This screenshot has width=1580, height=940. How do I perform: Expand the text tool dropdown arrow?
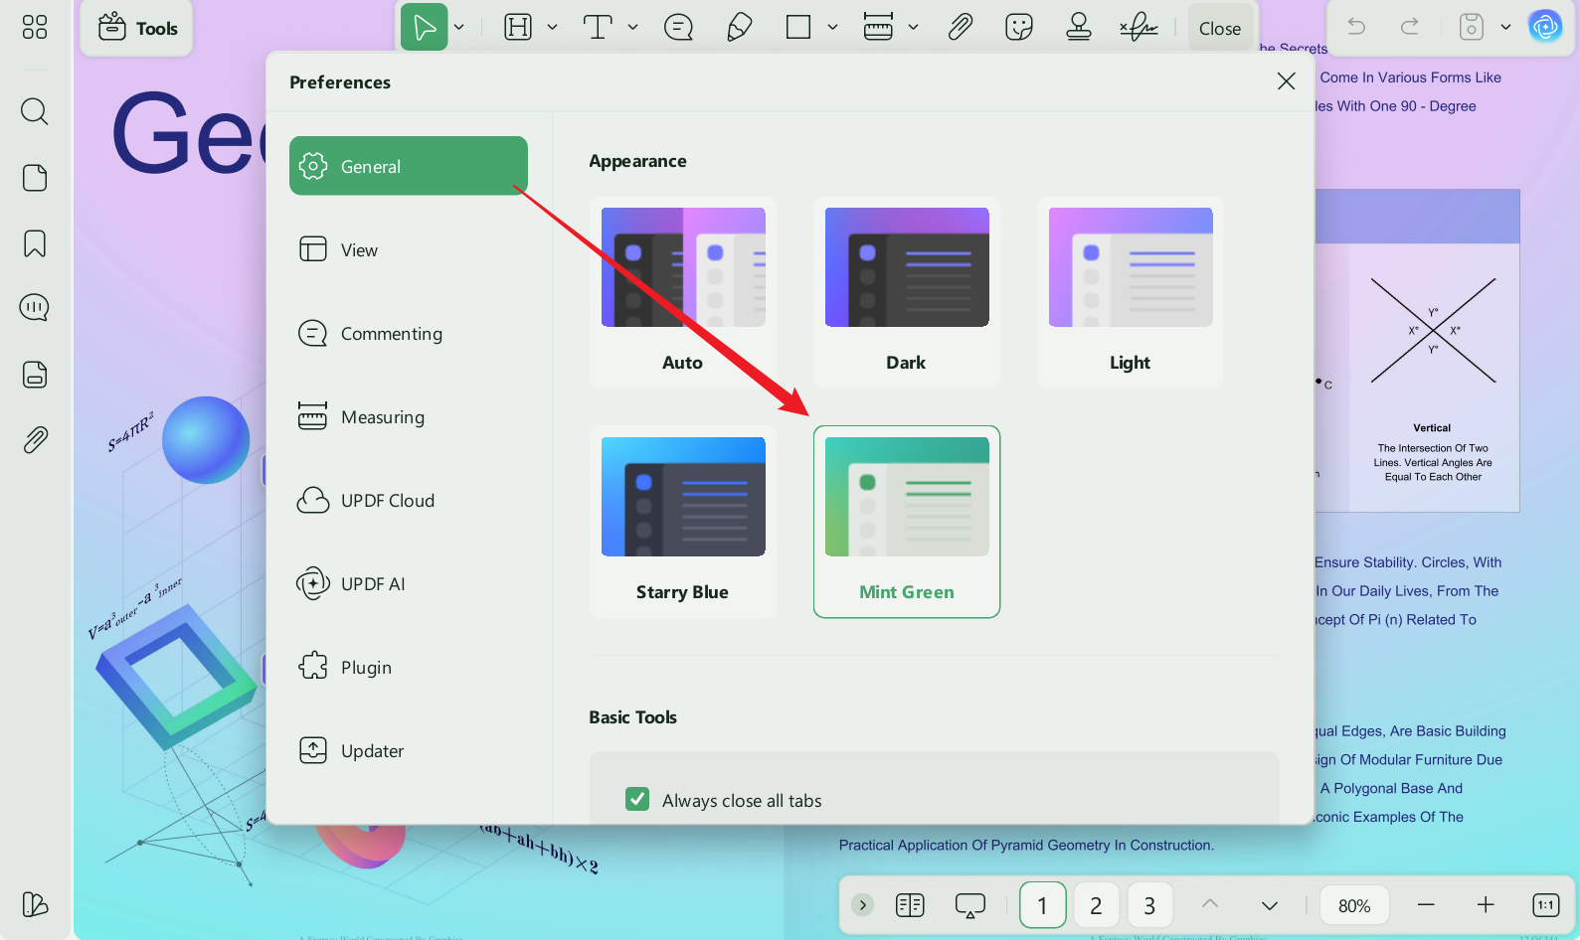click(632, 28)
